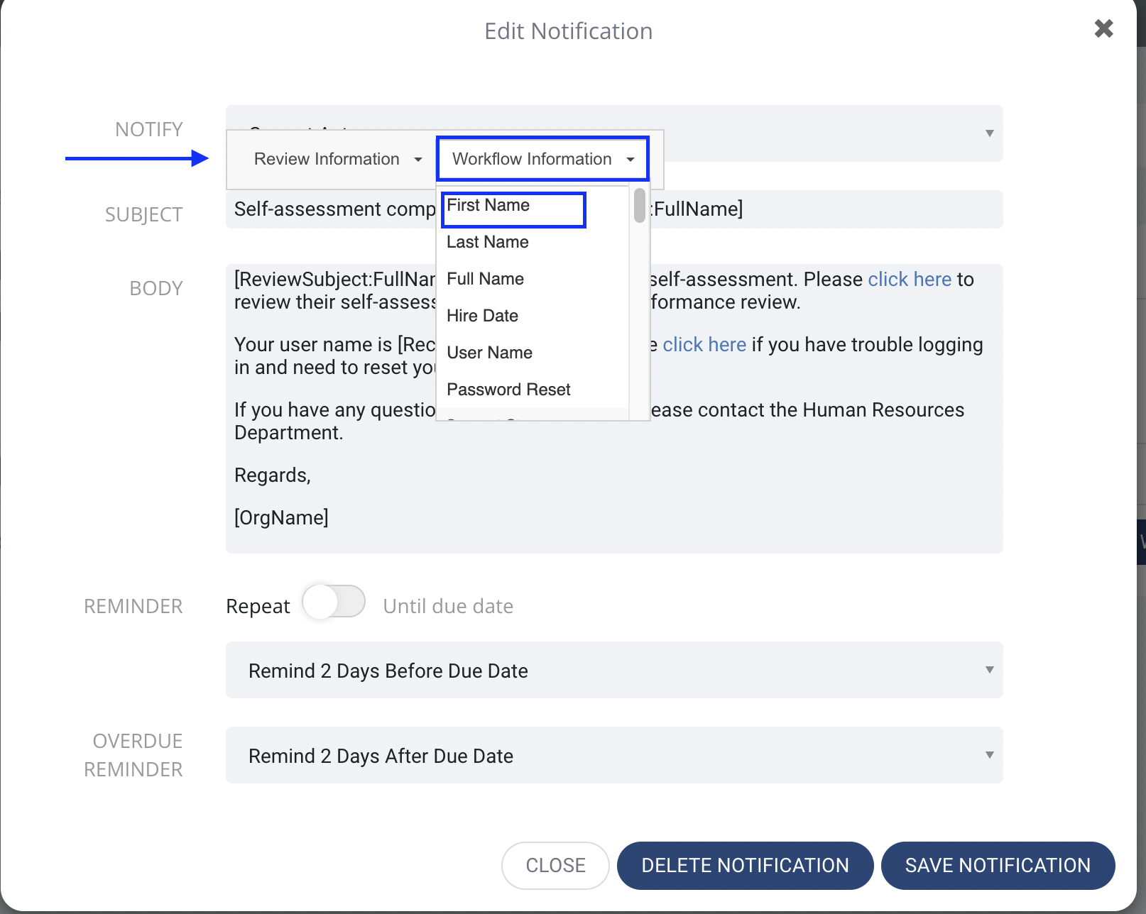Close the Edit Notification dialog with X
The height and width of the screenshot is (914, 1146).
pos(1103,28)
